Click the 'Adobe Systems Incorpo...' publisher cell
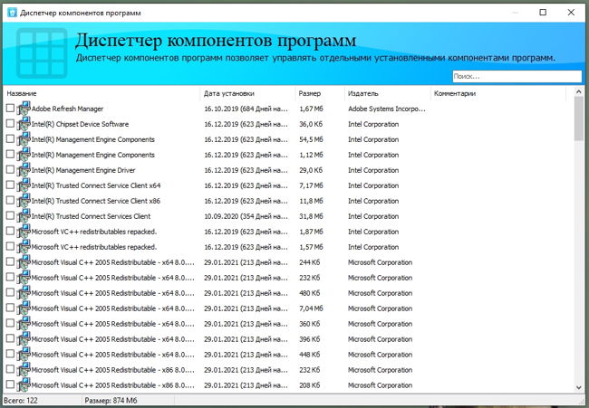The image size is (589, 408). pos(387,109)
